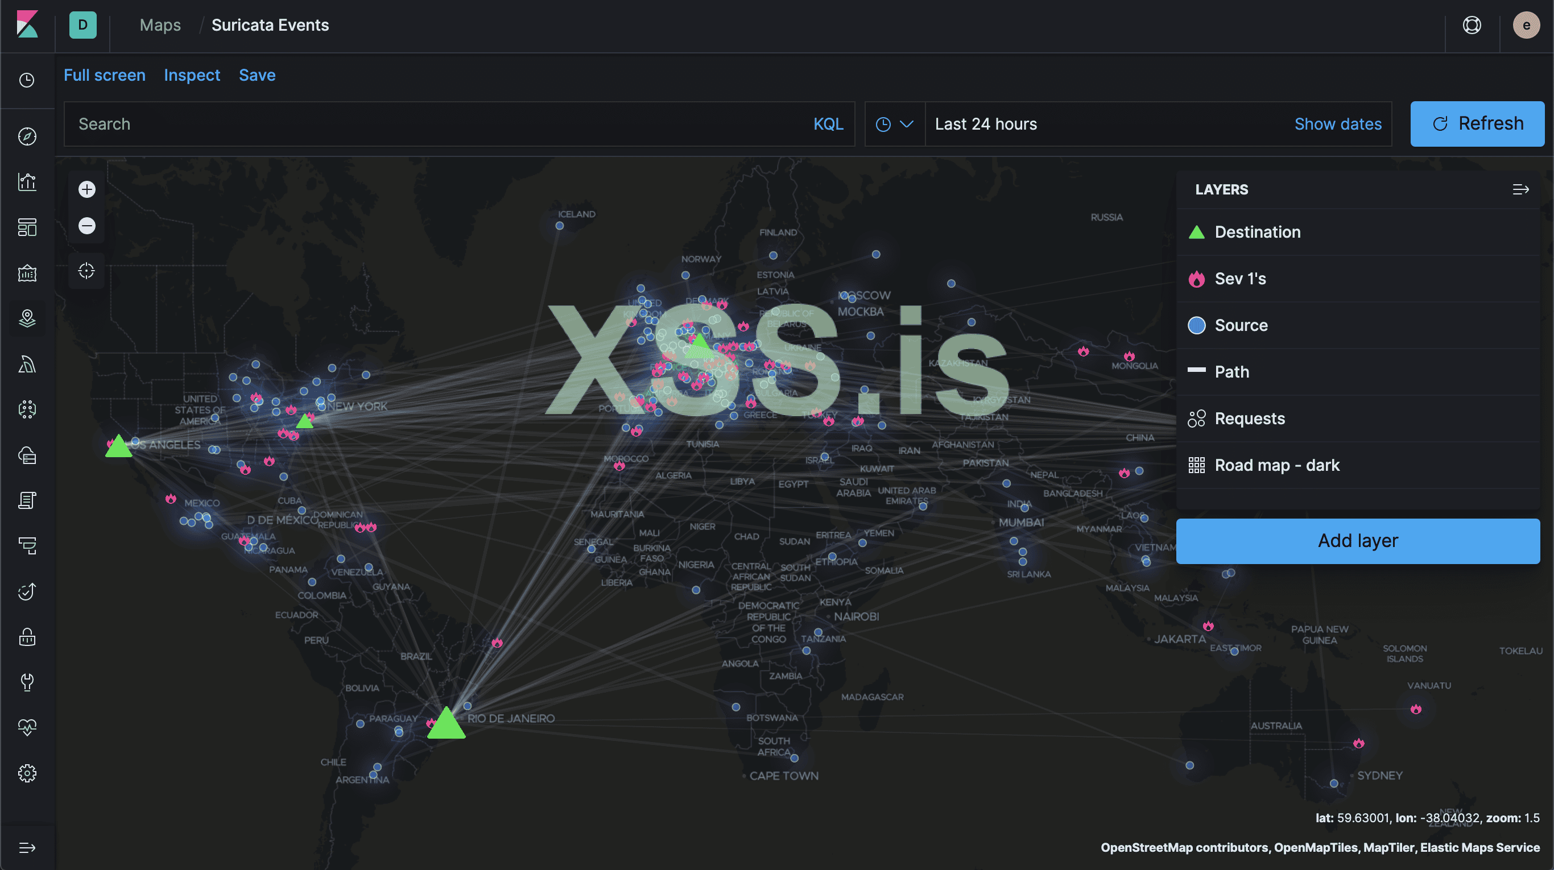Image resolution: width=1554 pixels, height=870 pixels.
Task: Click the Add layer button
Action: pos(1357,541)
